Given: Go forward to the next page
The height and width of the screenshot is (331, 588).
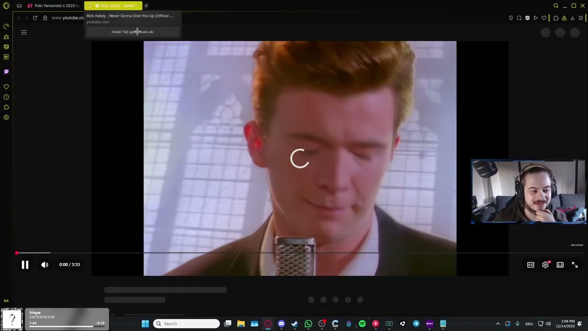Looking at the screenshot, I should click(26, 18).
